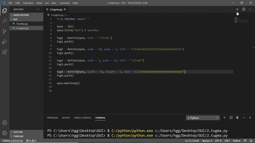Select the TERMINAL panel tab
Viewport: 255px width, 143px height.
tap(100, 118)
